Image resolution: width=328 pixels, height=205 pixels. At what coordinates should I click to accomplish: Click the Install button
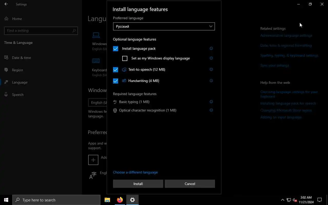[x=138, y=184]
